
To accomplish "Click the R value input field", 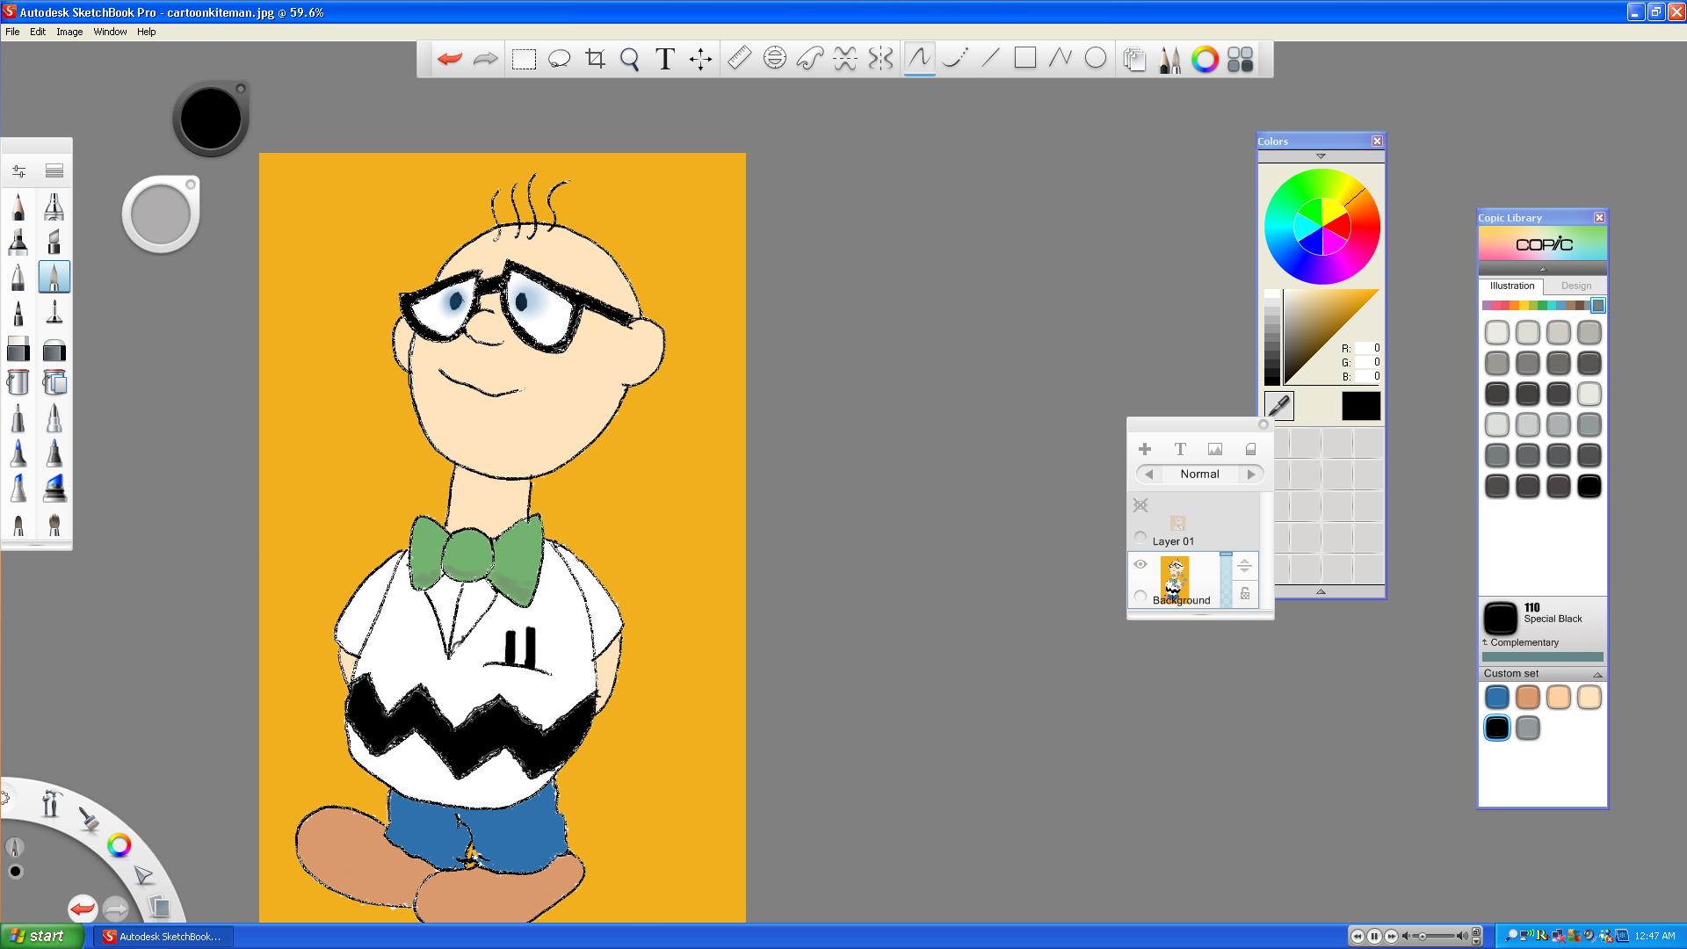I will (1368, 348).
